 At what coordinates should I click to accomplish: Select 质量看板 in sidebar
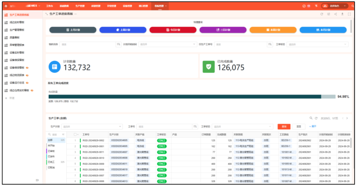(x=15, y=37)
